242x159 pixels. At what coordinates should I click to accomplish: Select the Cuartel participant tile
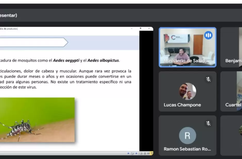[232, 91]
